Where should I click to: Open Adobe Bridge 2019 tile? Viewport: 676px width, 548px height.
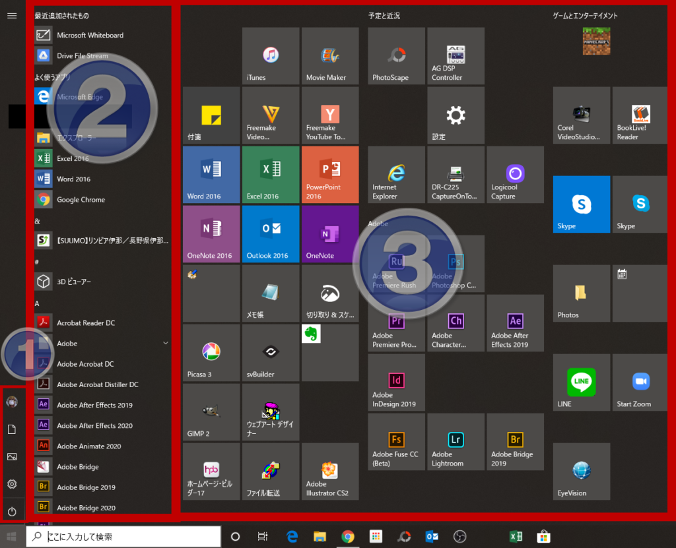tap(515, 442)
